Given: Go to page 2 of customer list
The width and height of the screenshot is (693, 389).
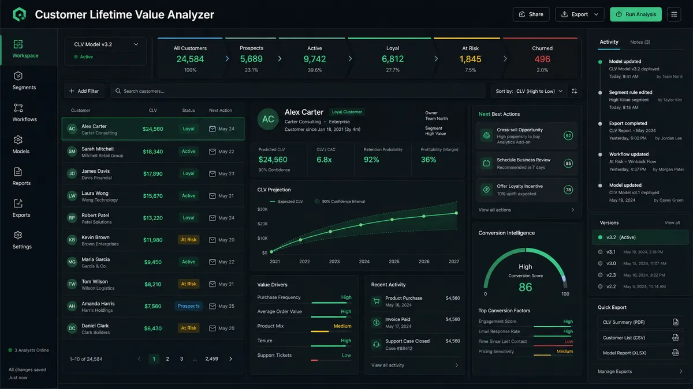Looking at the screenshot, I should (167, 359).
